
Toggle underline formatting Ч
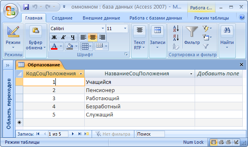[72, 37]
